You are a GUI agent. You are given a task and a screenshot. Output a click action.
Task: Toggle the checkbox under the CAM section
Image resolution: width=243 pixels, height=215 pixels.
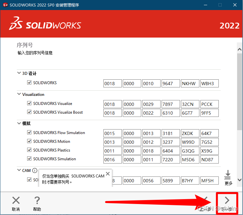pos(29,180)
